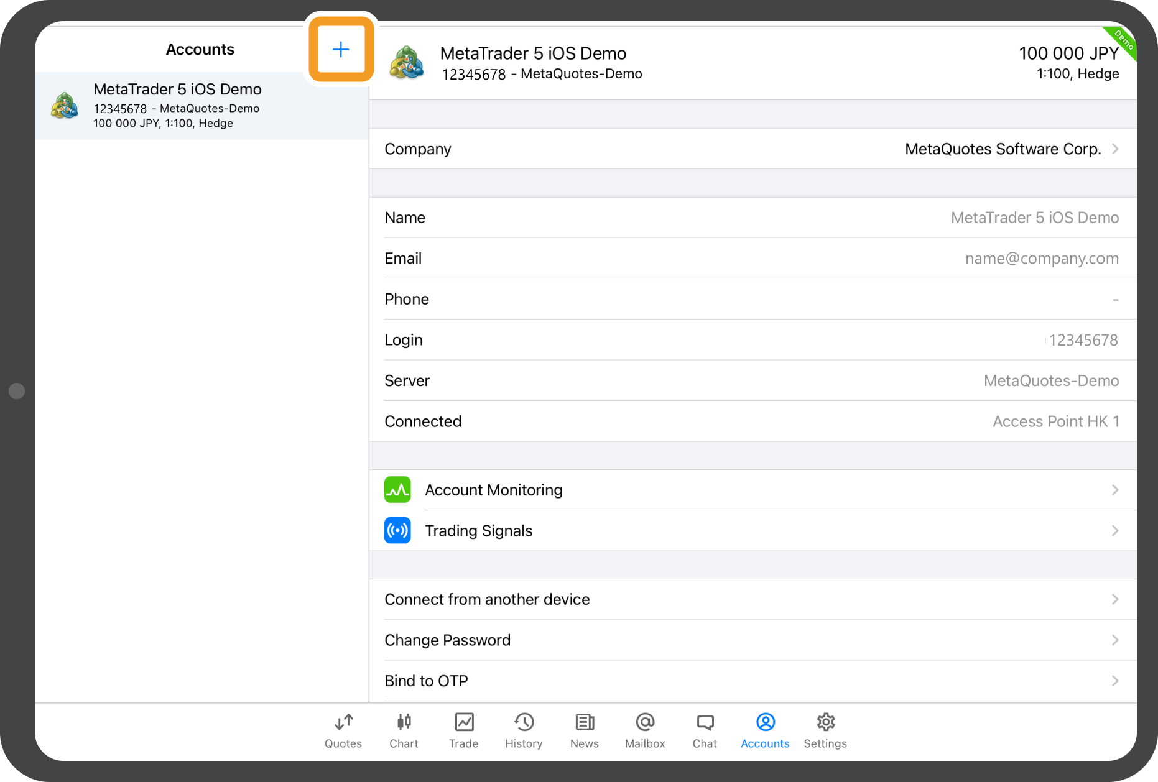This screenshot has height=782, width=1158.
Task: Expand the Company row chevron
Action: [1115, 149]
